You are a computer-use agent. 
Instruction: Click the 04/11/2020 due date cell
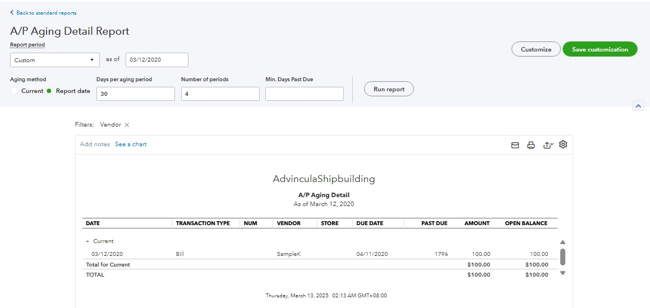pos(372,254)
